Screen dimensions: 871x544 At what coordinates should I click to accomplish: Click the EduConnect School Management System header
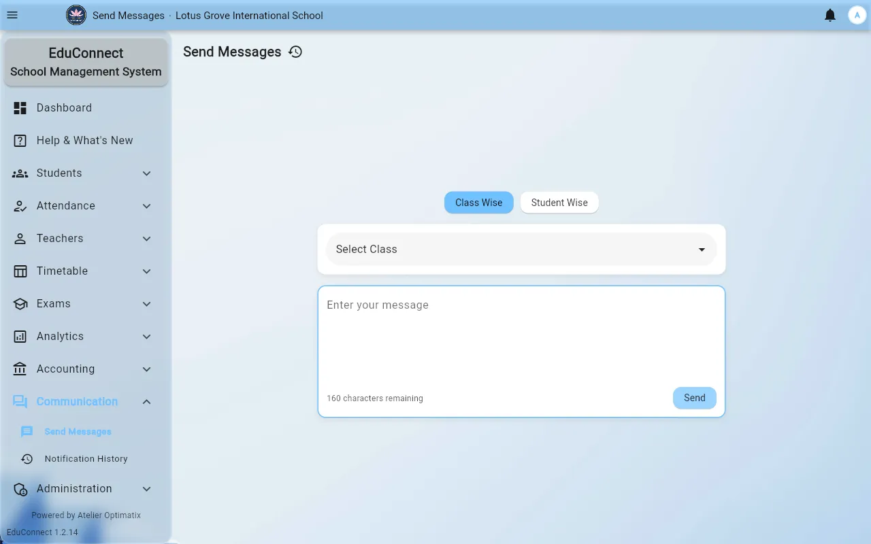86,62
